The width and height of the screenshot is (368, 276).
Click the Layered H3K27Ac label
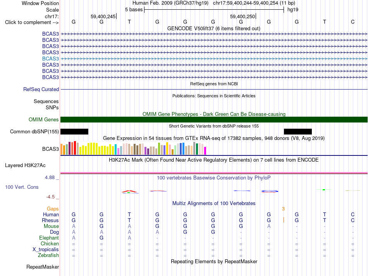coord(25,166)
